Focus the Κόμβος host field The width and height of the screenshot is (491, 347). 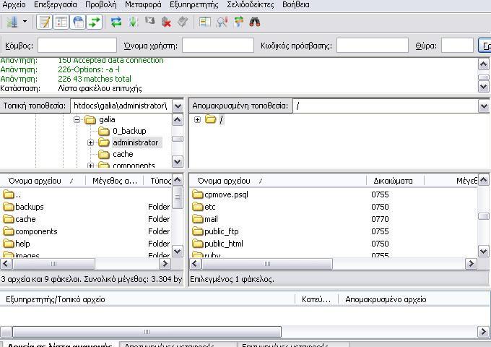(x=77, y=46)
